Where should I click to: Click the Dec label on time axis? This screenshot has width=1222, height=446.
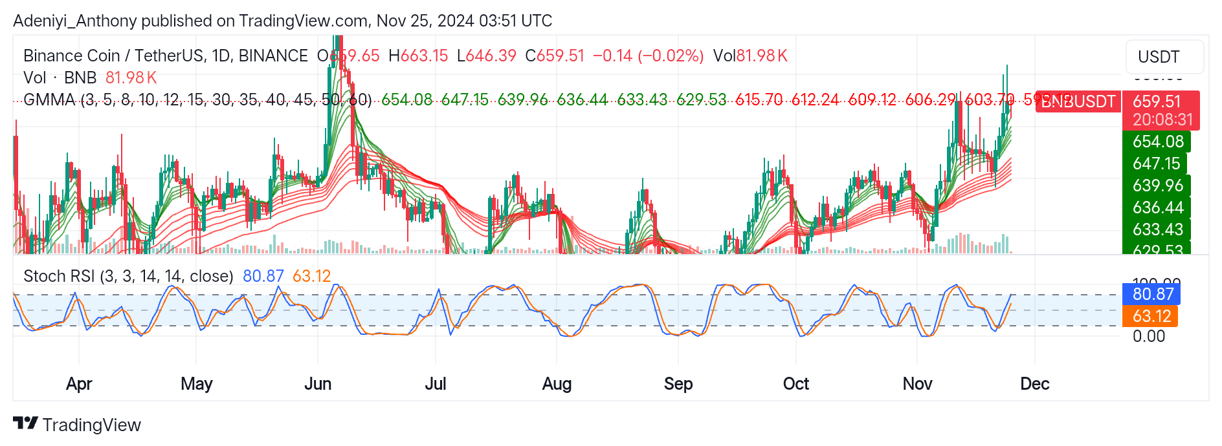(x=1035, y=384)
